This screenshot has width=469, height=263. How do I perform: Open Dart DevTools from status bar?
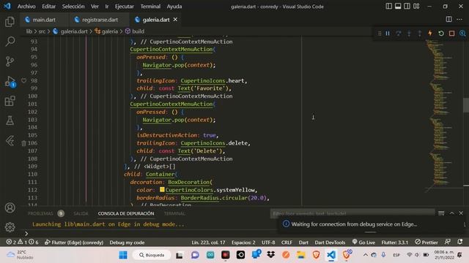[330, 242]
